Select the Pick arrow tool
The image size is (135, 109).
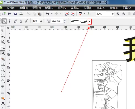coord(2,30)
